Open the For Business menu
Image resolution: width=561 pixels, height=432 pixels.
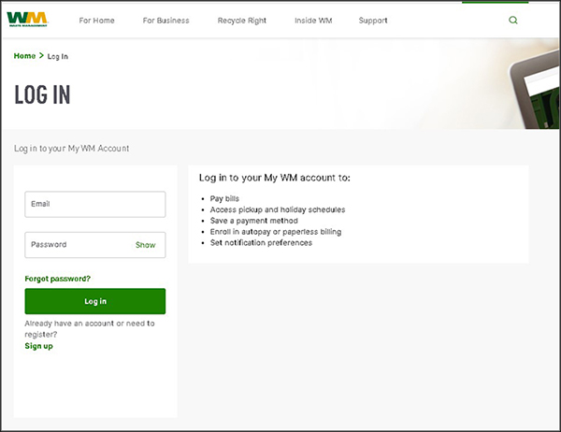click(165, 21)
